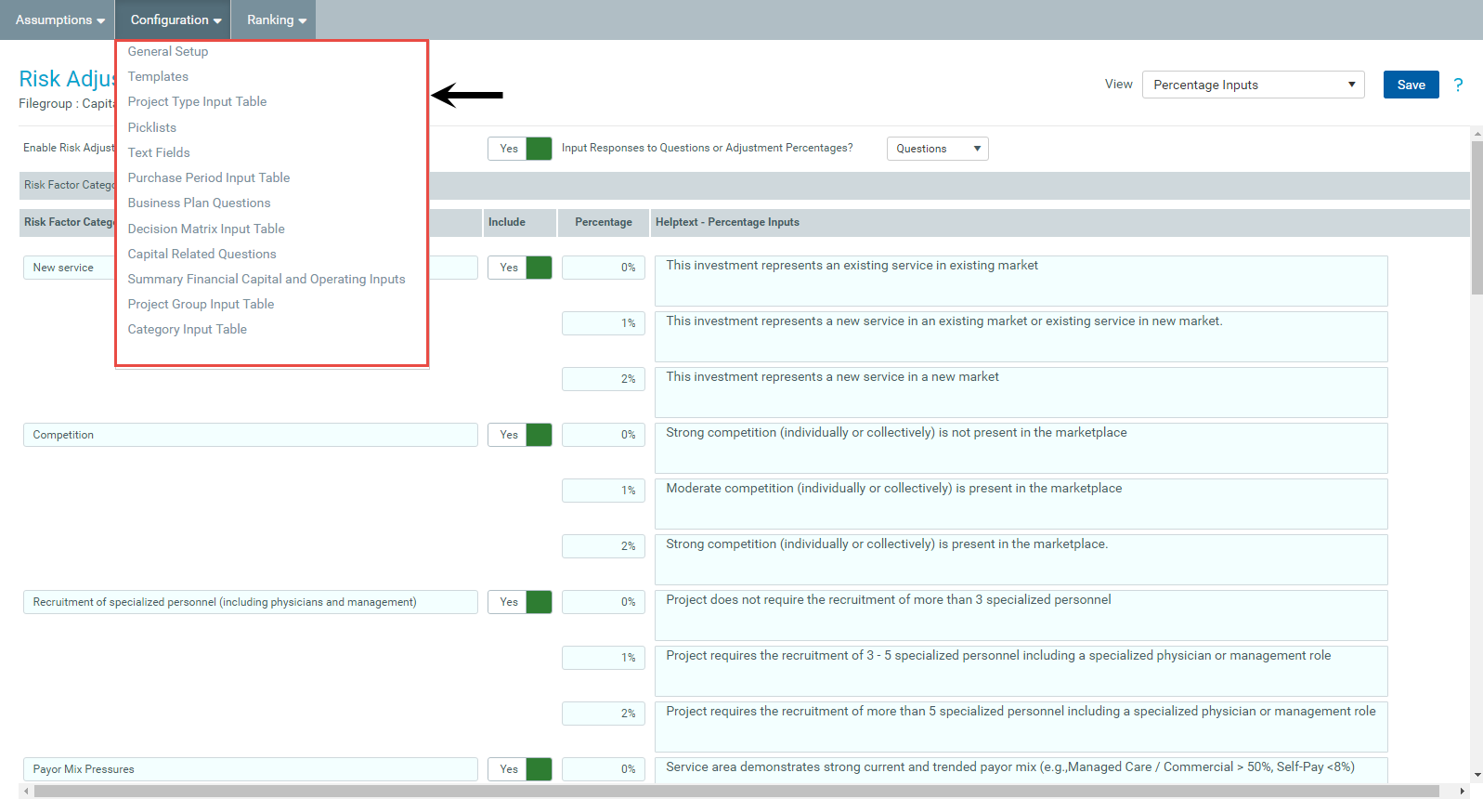This screenshot has width=1483, height=799.
Task: Toggle Include switch for Competition
Action: pos(520,435)
